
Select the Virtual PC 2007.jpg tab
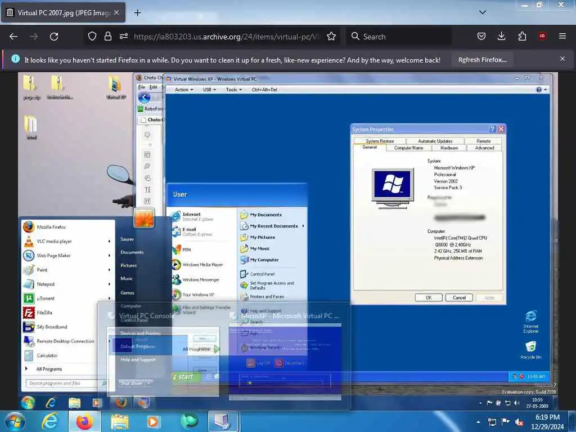pyautogui.click(x=63, y=12)
